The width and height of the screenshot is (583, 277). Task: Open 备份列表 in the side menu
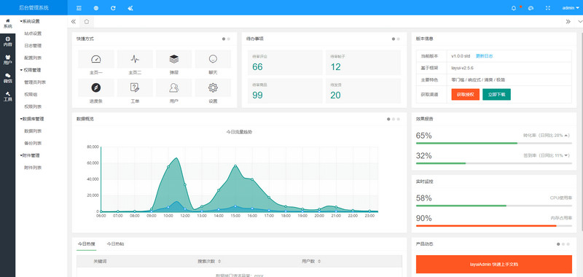point(33,143)
